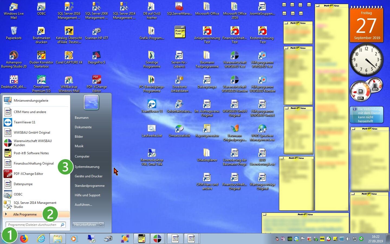The height and width of the screenshot is (244, 390).
Task: Open the ODBC desktop shortcut
Action: click(41, 9)
